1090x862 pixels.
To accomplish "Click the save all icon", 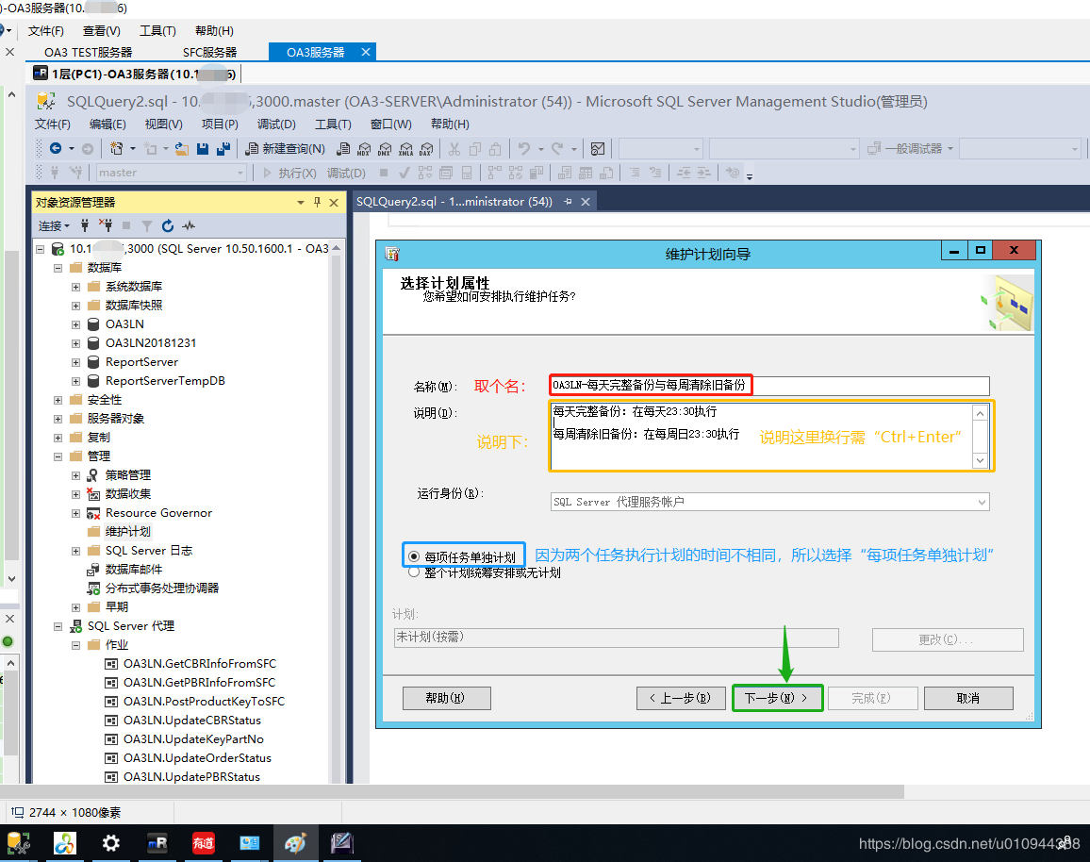I will point(223,148).
